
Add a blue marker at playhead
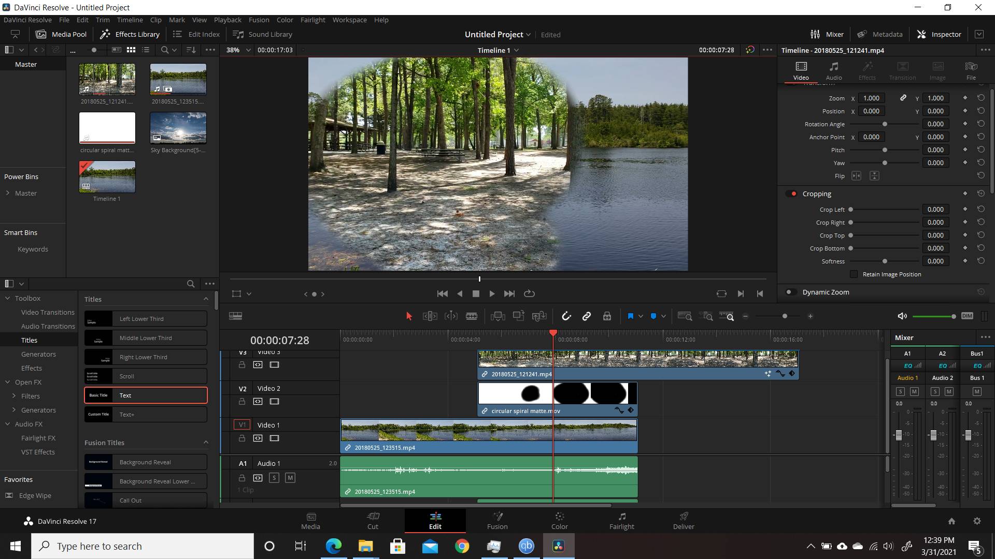point(653,316)
